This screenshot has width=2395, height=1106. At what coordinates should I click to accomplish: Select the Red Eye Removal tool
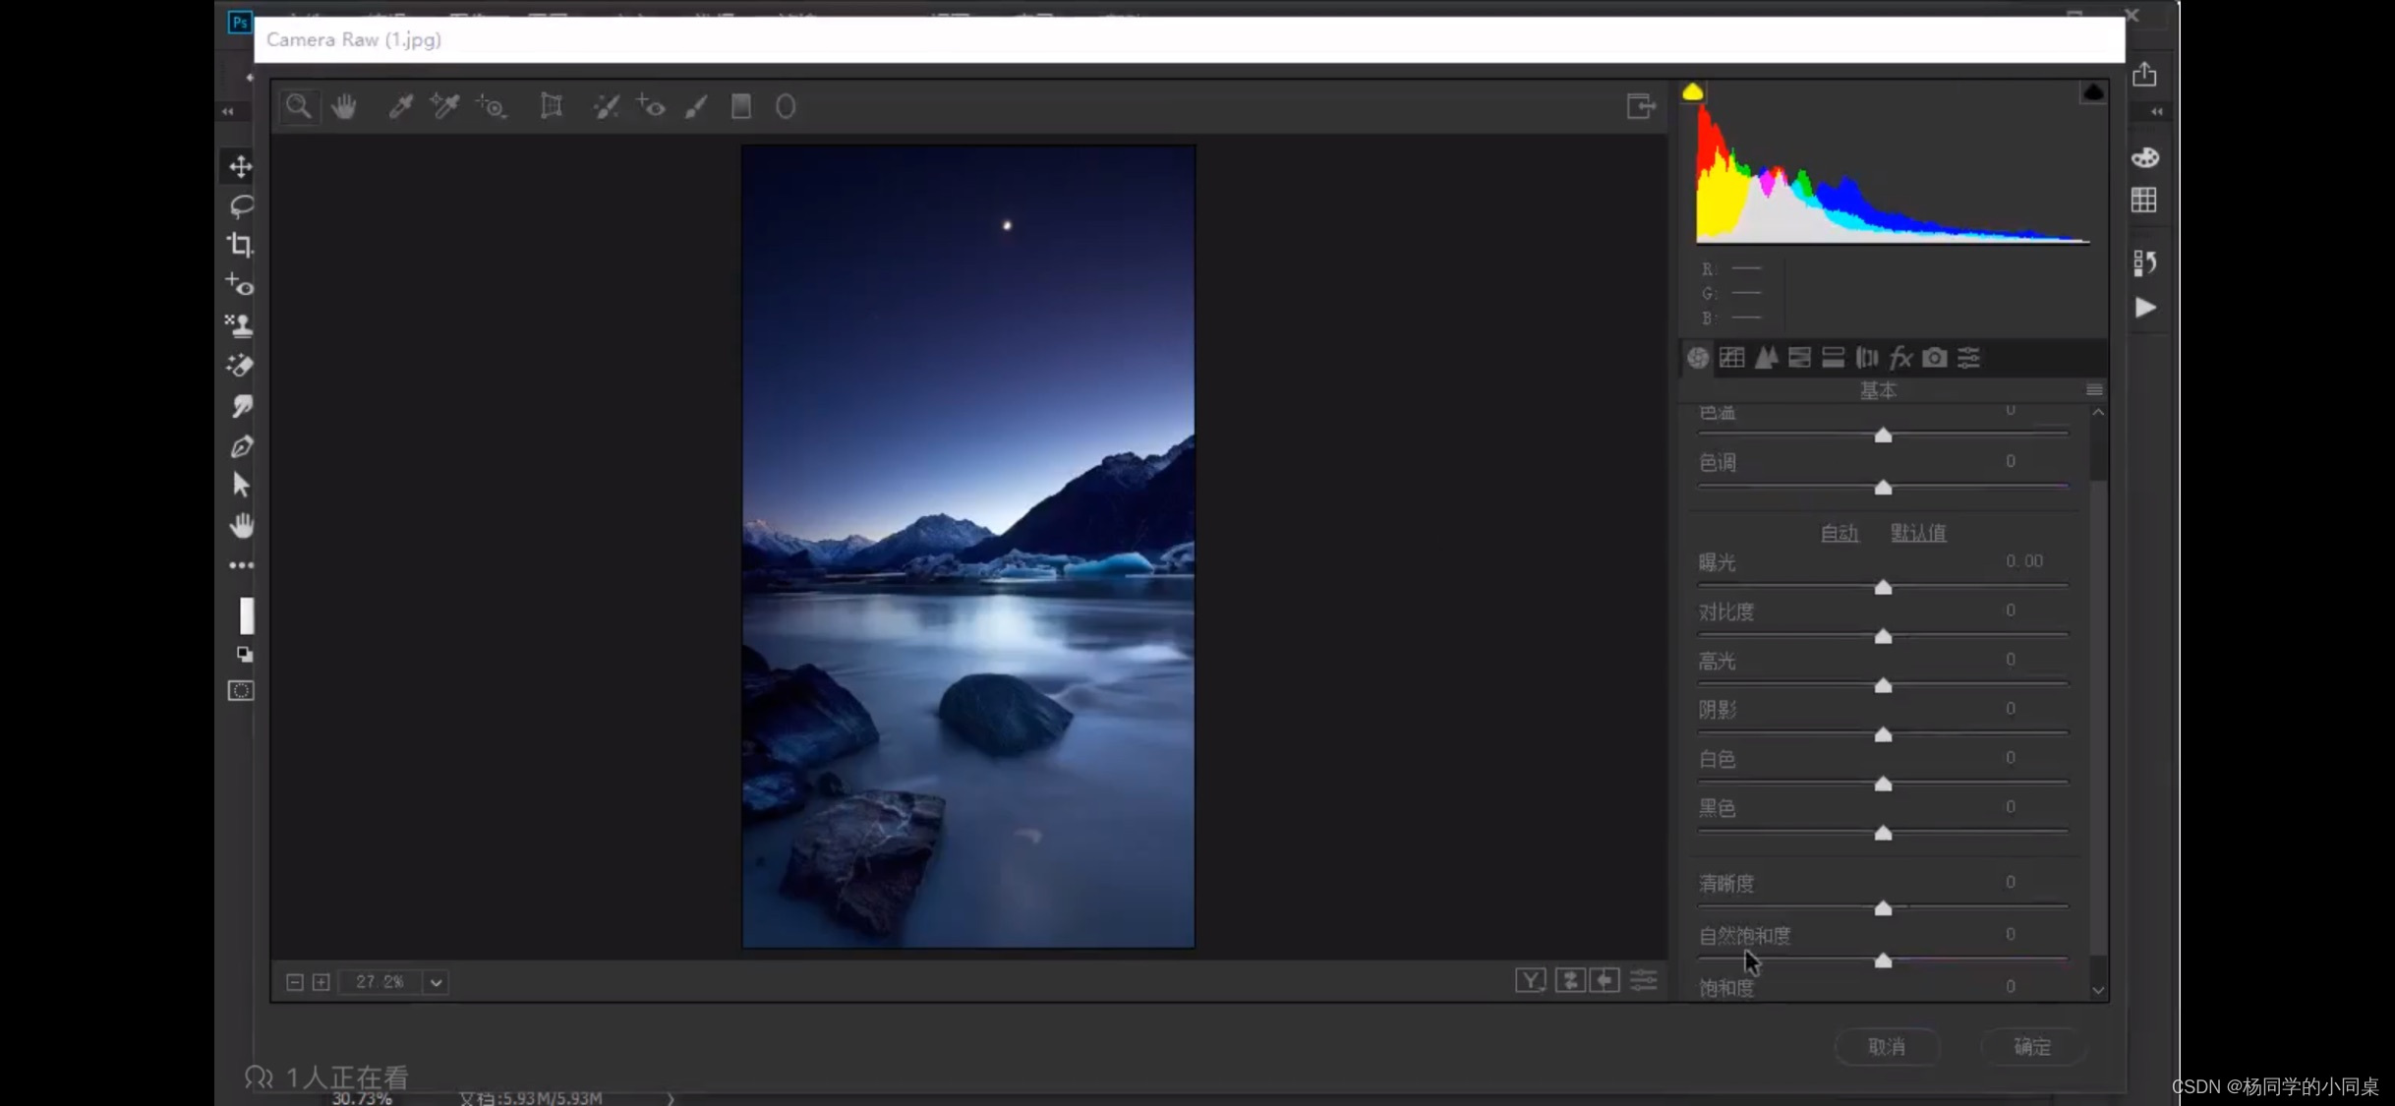(x=651, y=106)
